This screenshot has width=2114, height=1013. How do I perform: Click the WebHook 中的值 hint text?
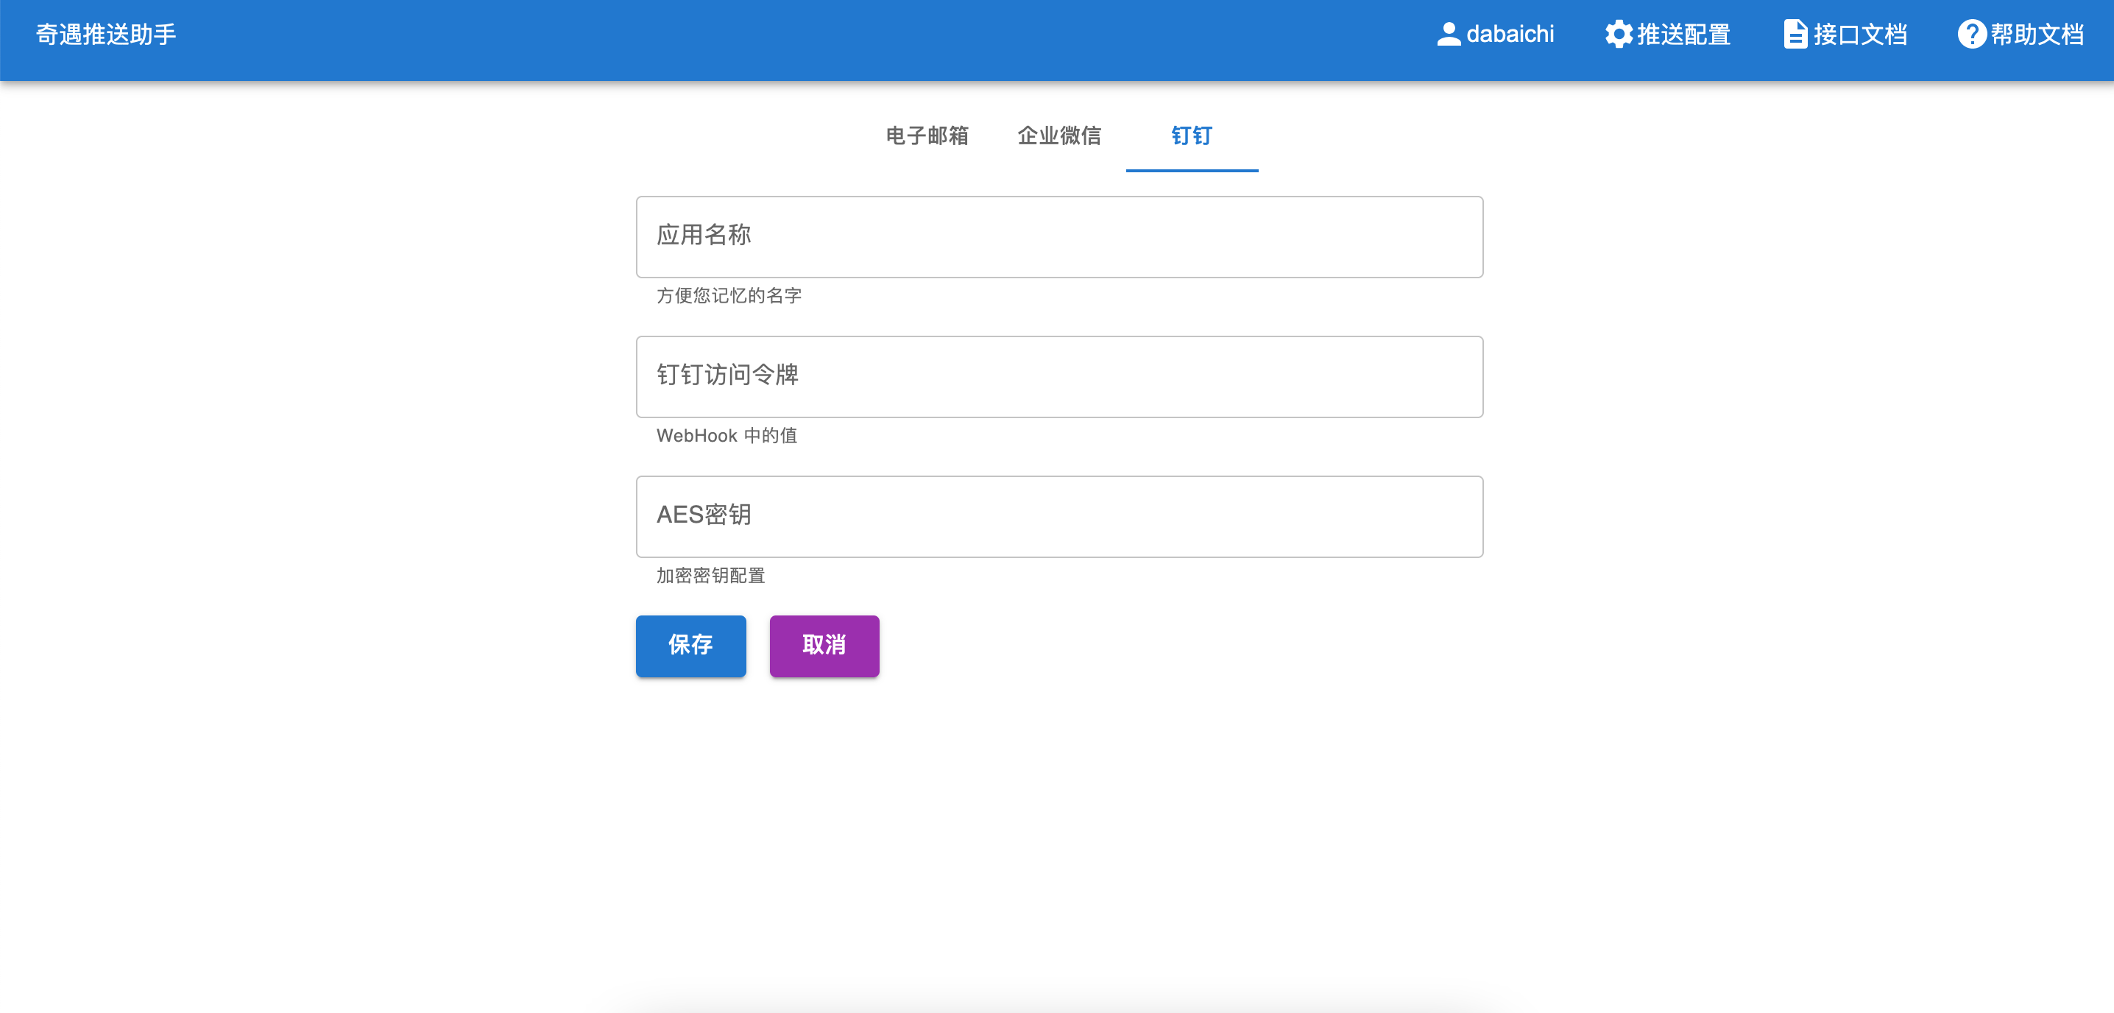pyautogui.click(x=727, y=436)
